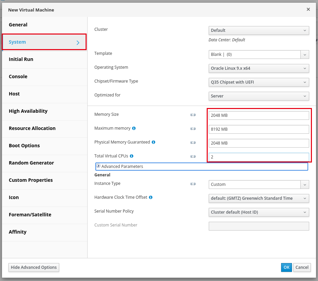The image size is (318, 281).
Task: Show info for Total Virtual CPUs
Action: (x=132, y=156)
